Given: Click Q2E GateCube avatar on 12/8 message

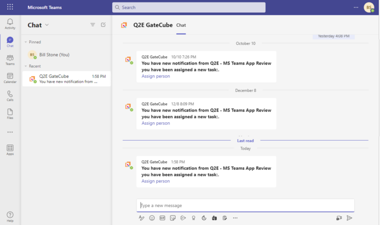Looking at the screenshot, I should 129,107.
